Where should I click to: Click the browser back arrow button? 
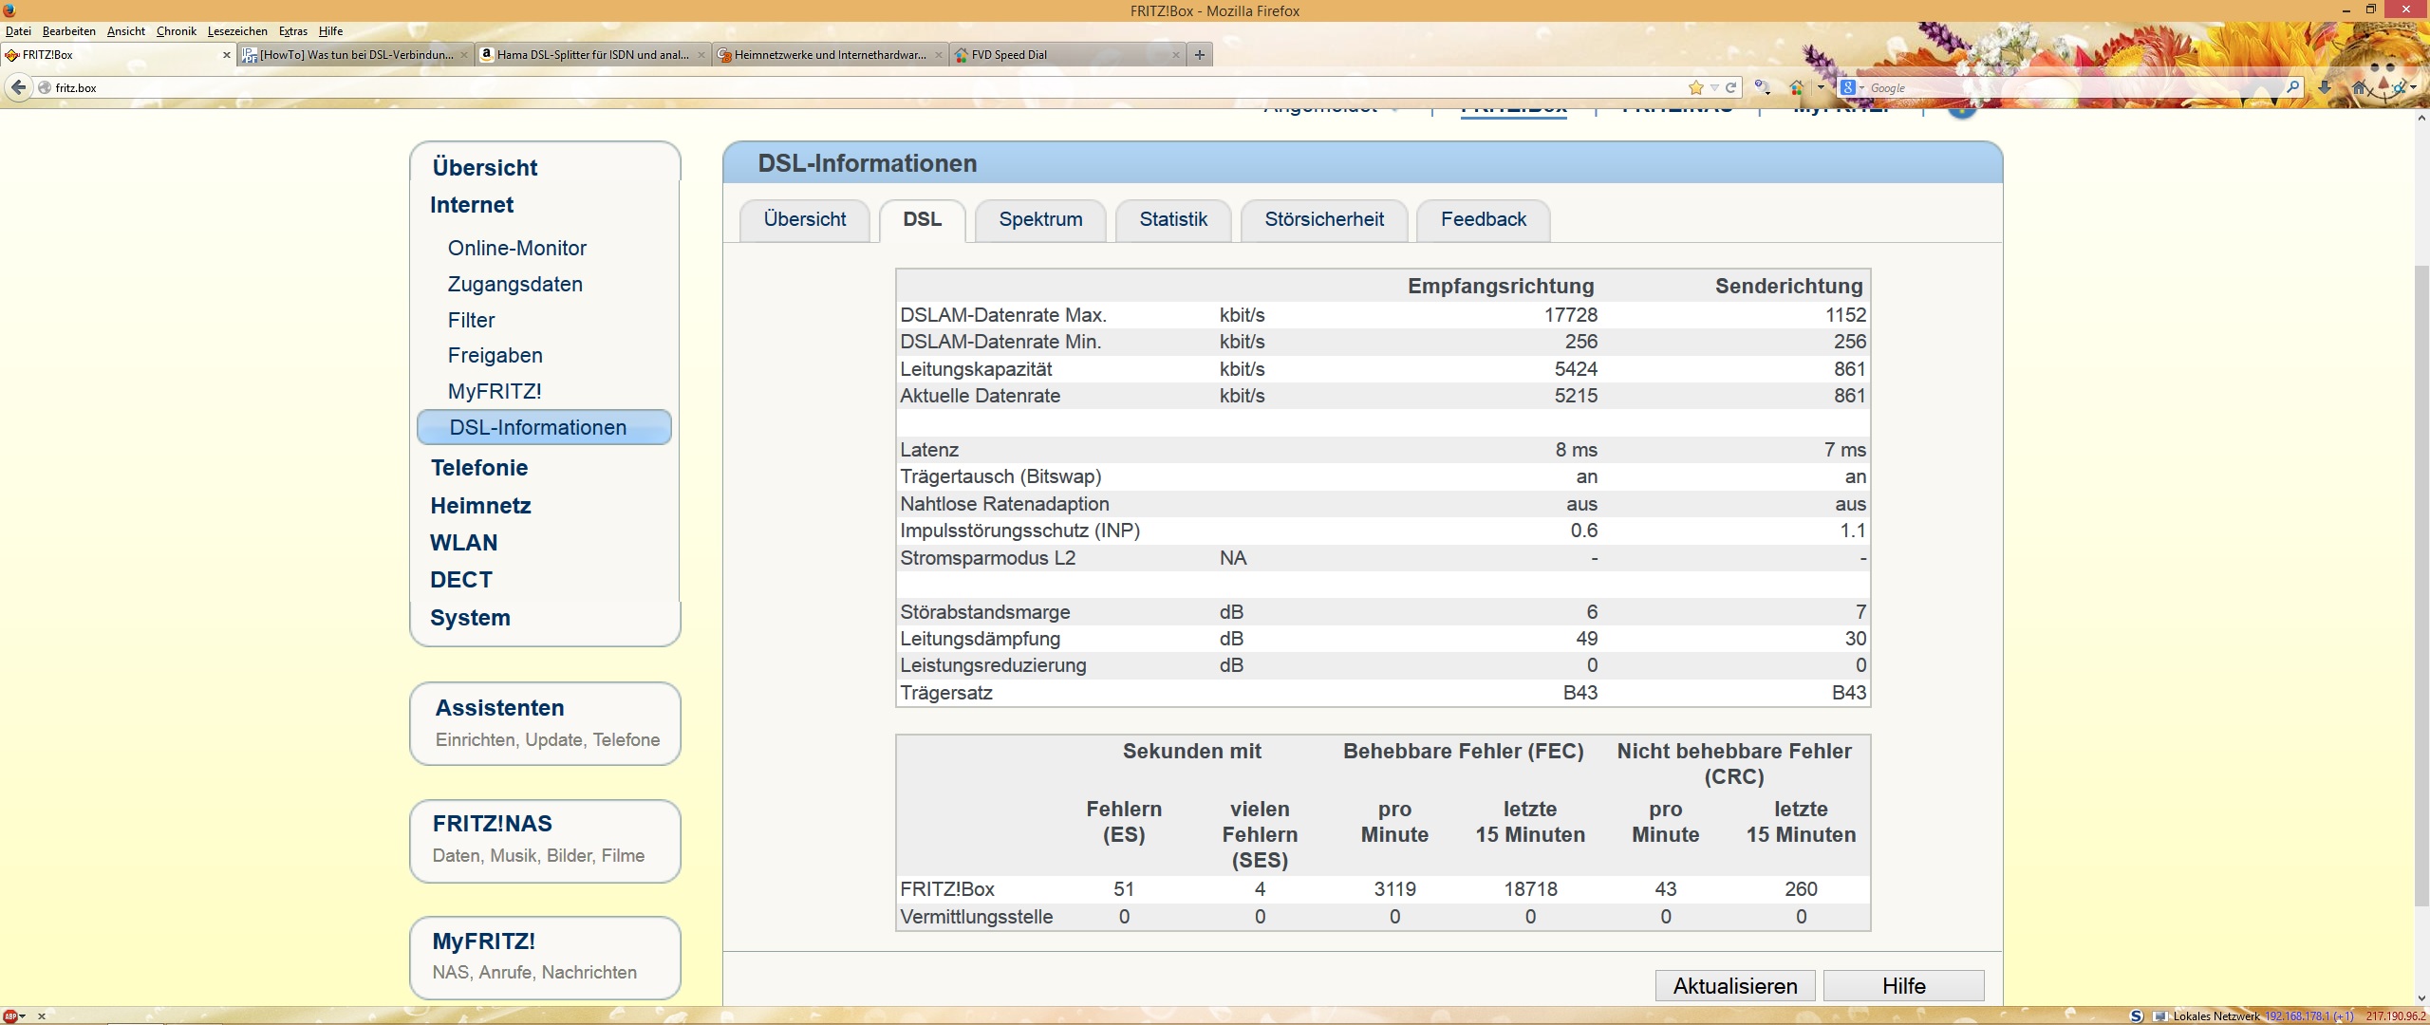(18, 87)
